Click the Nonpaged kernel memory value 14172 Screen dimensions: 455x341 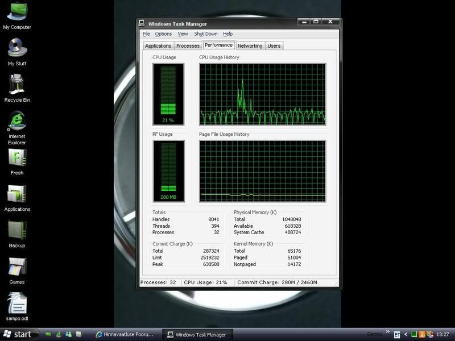(294, 264)
